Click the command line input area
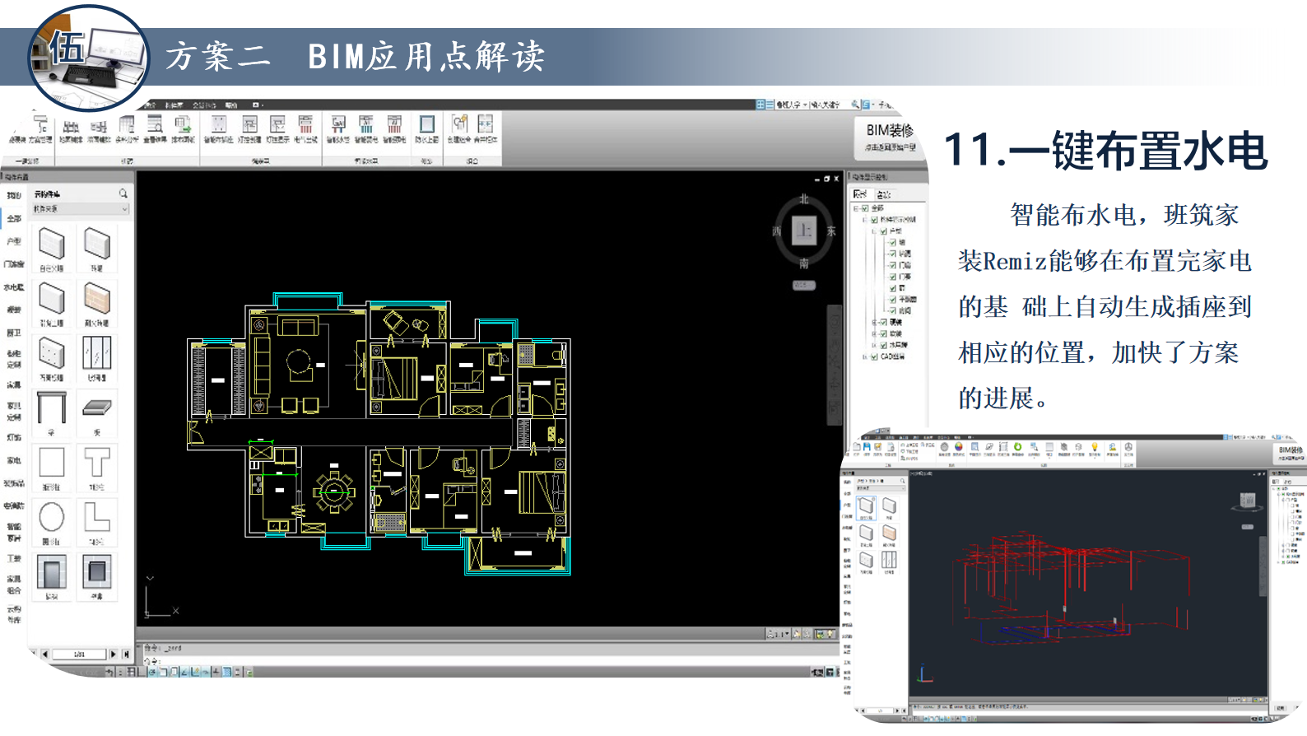The height and width of the screenshot is (736, 1307). point(490,660)
